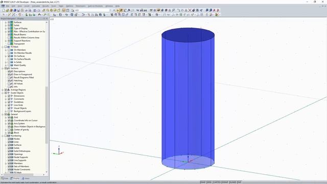Select the Support Reactions tree item
Screen dimensions: 327x184
tap(22, 41)
